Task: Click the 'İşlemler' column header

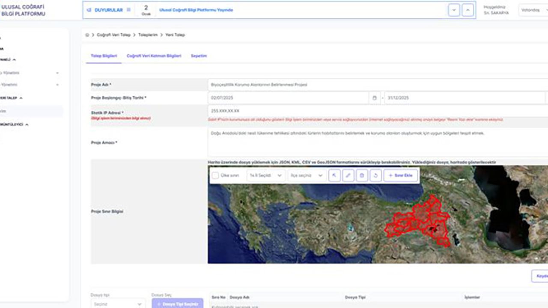Action: 472,297
